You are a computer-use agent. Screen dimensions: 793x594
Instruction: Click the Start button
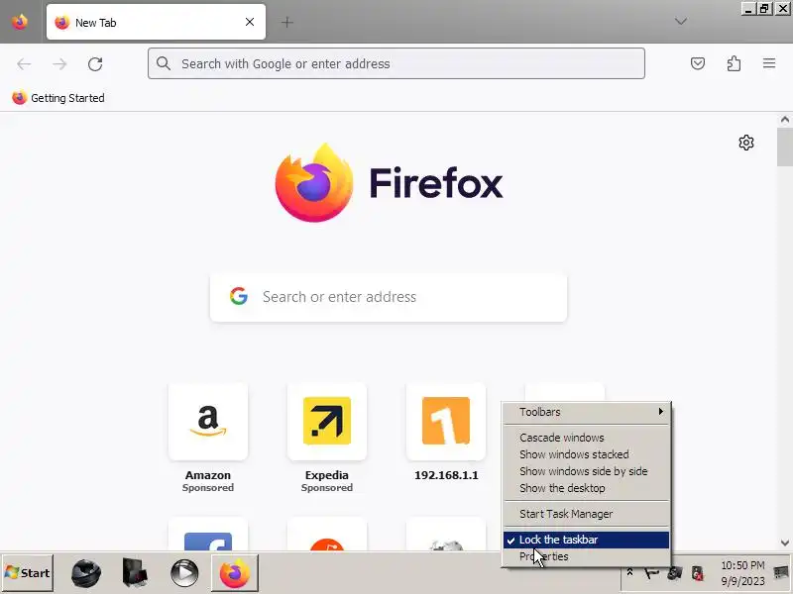(28, 573)
